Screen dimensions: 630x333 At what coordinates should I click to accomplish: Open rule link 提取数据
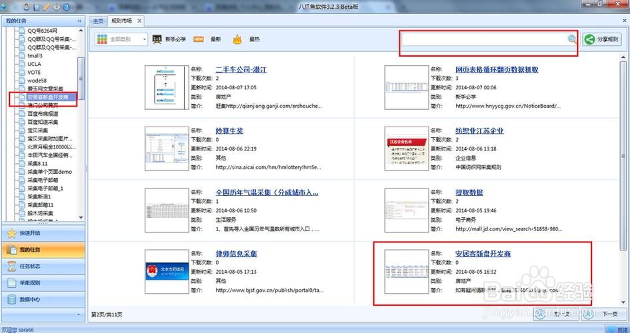point(469,192)
